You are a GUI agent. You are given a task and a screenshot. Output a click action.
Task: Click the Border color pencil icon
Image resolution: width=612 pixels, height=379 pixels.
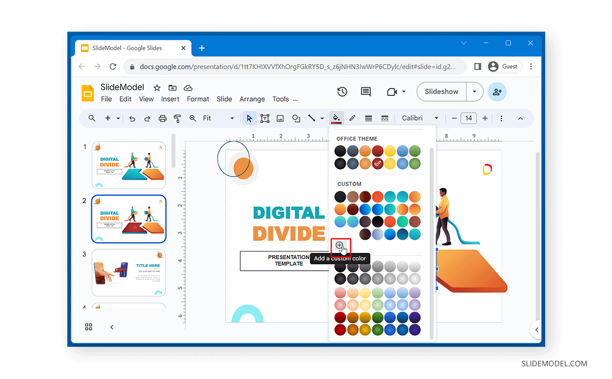tap(352, 118)
